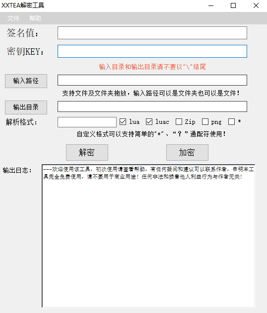Click the 签名值 label
Viewport: 267px width, 313px height.
[x=22, y=33]
